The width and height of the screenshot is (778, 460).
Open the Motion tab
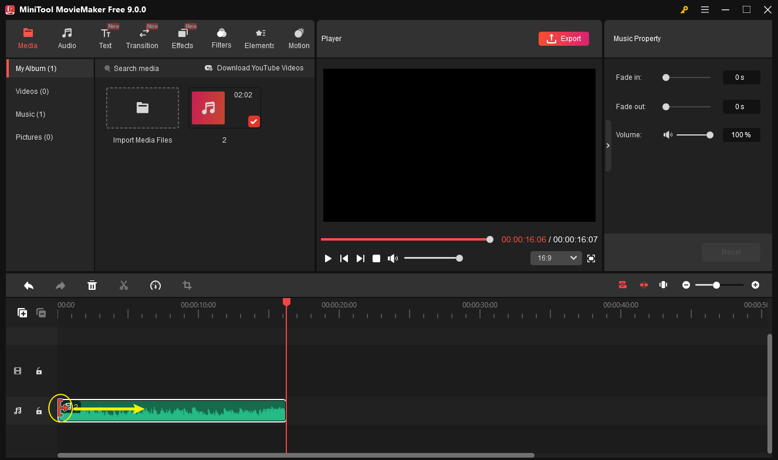click(299, 38)
